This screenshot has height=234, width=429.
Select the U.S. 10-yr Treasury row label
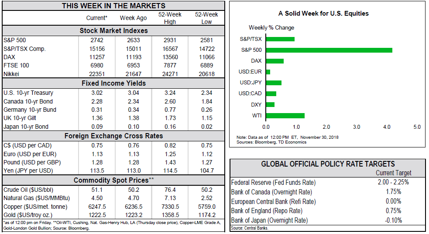[28, 92]
